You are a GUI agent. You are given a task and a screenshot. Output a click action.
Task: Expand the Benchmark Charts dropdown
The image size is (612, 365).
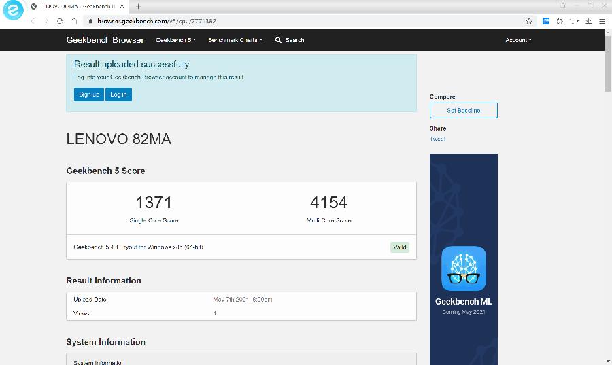[235, 40]
